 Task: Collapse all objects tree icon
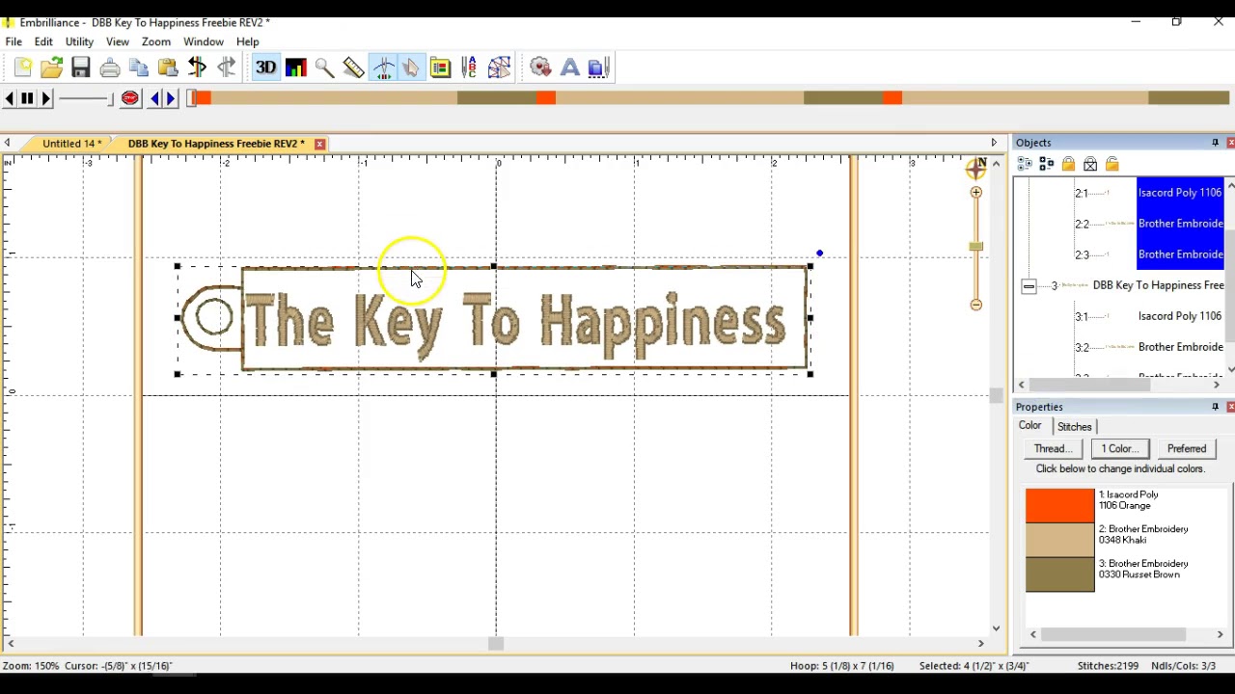pyautogui.click(x=1047, y=165)
